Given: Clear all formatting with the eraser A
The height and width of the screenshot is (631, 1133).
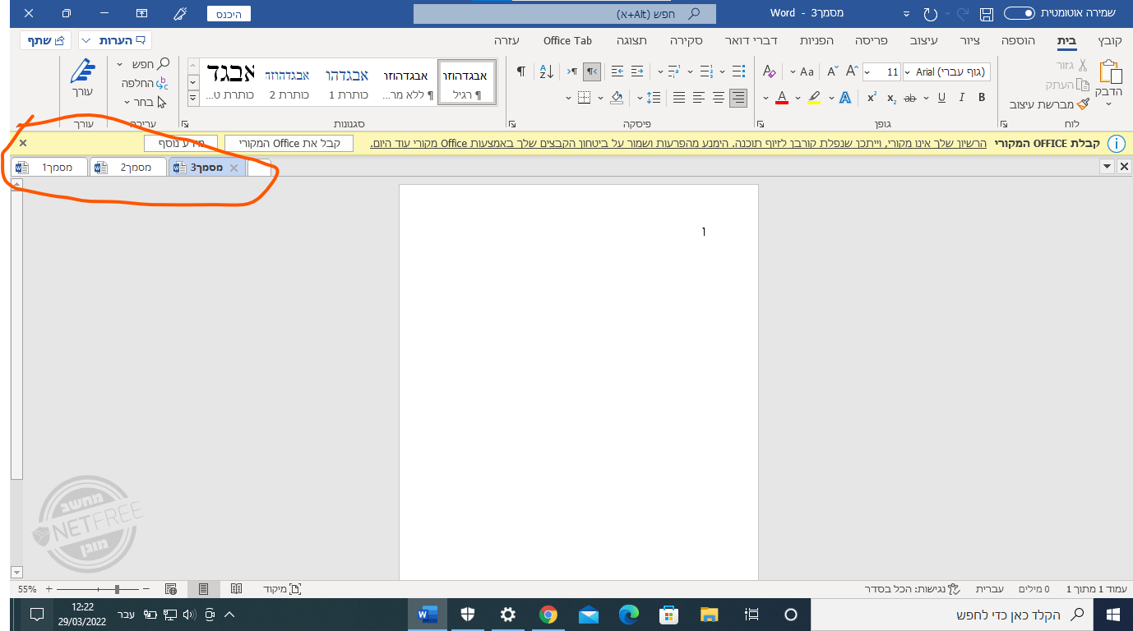Looking at the screenshot, I should point(769,71).
